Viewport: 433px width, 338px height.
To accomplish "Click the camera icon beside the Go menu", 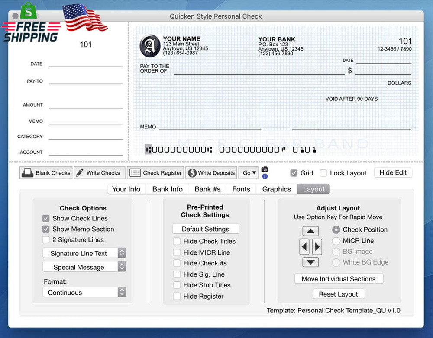I will pos(265,169).
